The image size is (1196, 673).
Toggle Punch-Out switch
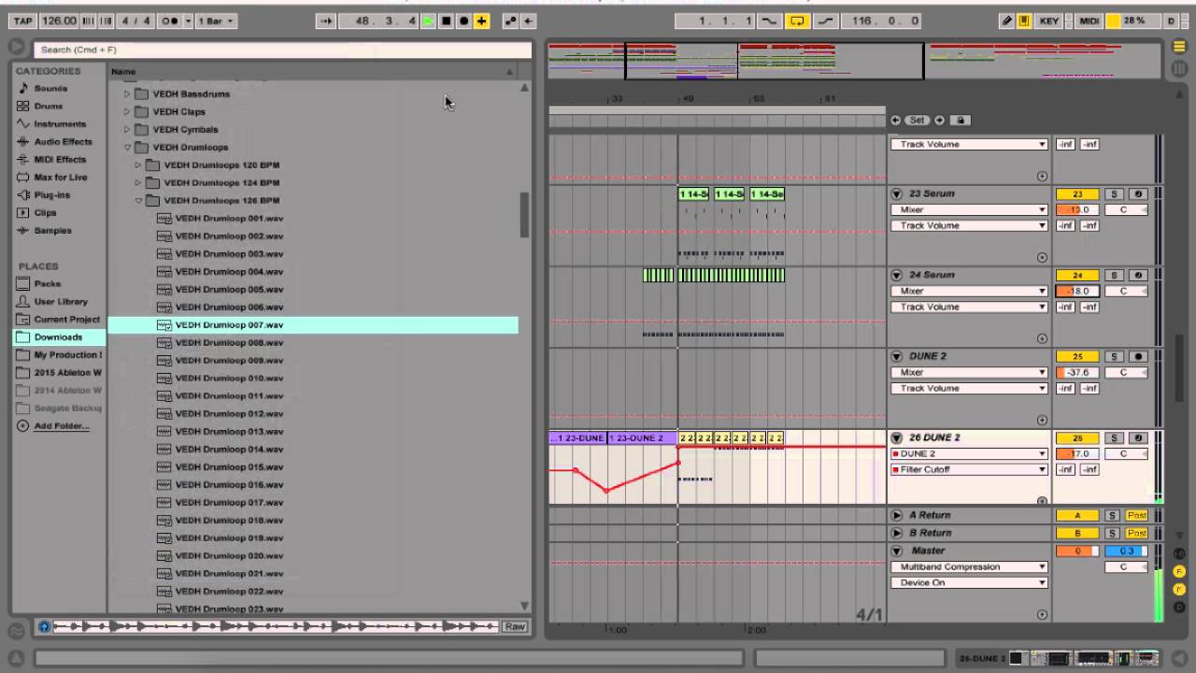(x=826, y=21)
